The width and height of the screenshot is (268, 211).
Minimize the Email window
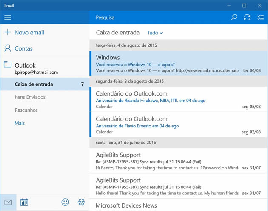click(x=229, y=6)
